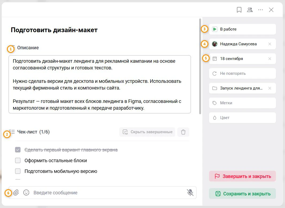Open the emoji picker in the message field

coord(26,192)
